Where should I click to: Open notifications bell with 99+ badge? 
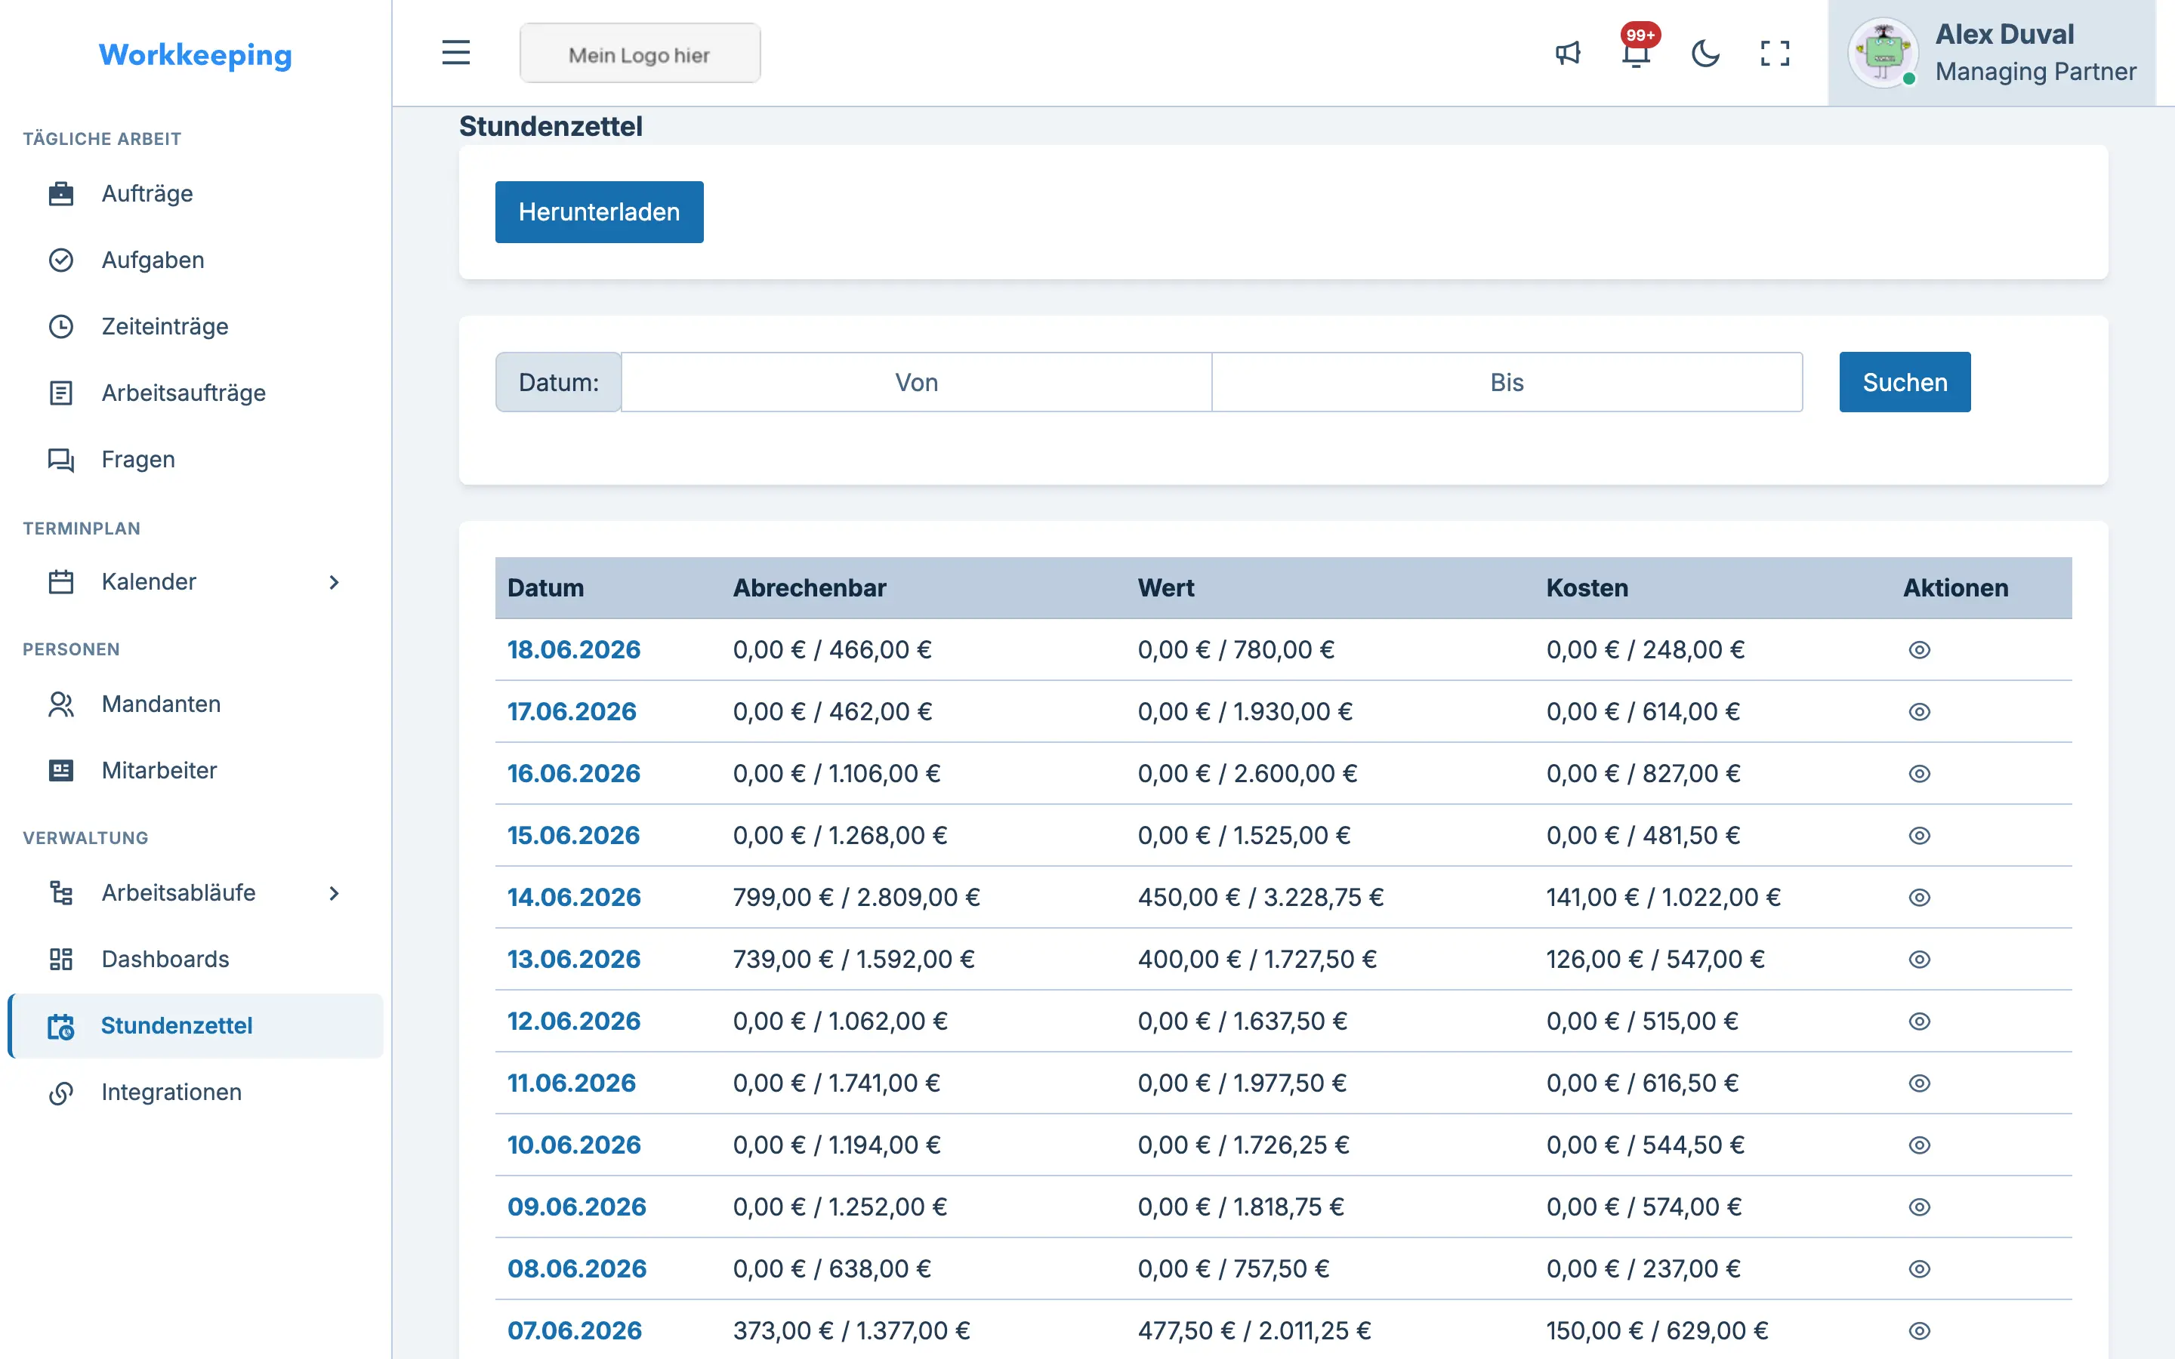[1637, 53]
